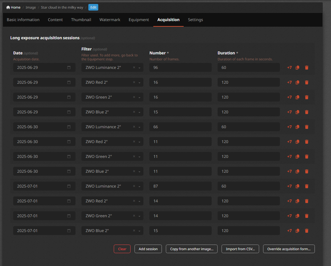Delete the first ZWO Luminance 2" session row
331x266 pixels.
(x=307, y=68)
